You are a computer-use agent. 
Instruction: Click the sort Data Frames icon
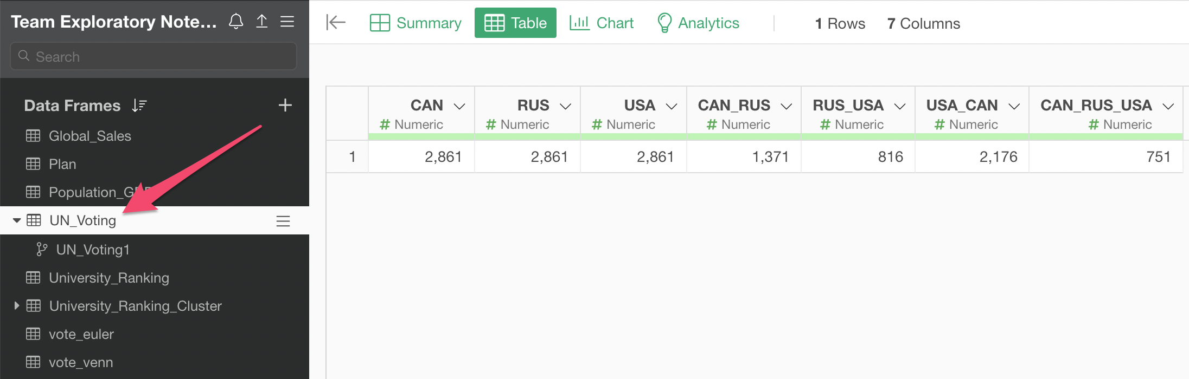tap(139, 106)
